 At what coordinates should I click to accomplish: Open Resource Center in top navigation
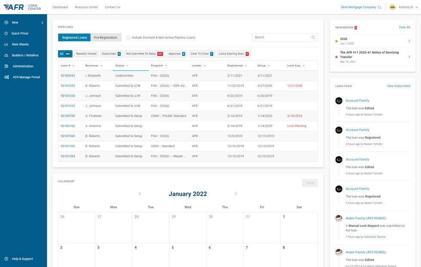pyautogui.click(x=86, y=7)
